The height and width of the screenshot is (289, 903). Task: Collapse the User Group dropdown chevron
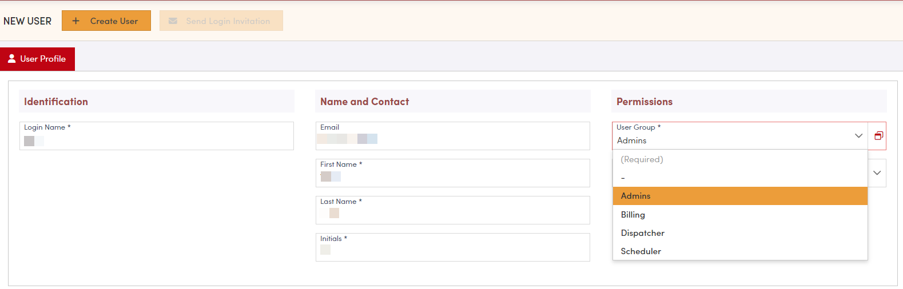(x=858, y=136)
